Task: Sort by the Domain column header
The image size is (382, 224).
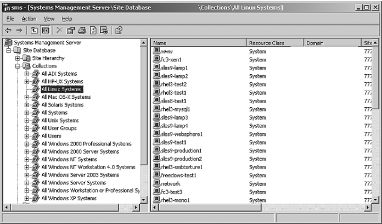Action: [x=332, y=43]
